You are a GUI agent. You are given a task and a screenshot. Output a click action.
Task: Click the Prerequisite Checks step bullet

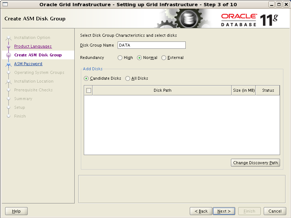[x=8, y=90]
